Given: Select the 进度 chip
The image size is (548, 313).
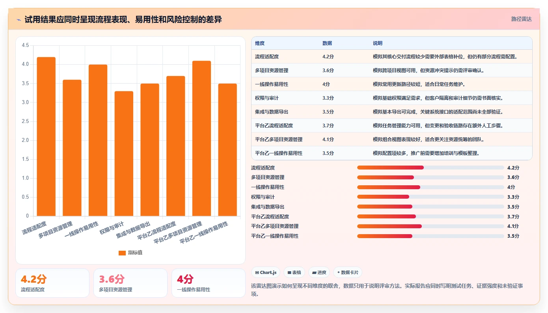Looking at the screenshot, I should 319,272.
